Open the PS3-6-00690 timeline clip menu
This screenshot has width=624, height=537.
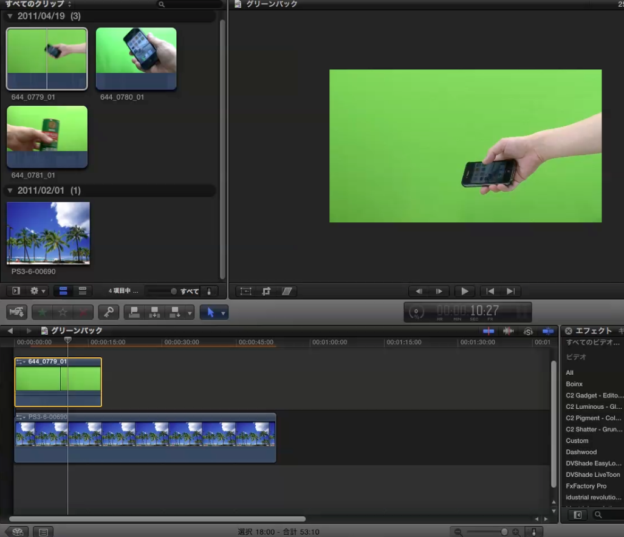point(21,417)
